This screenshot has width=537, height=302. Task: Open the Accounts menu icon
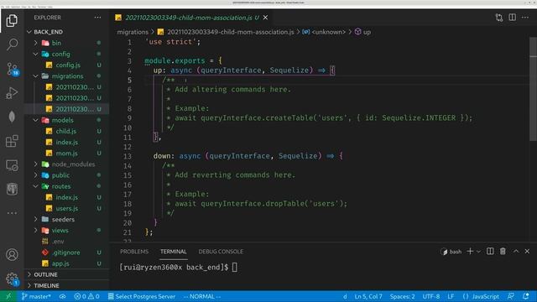12,255
